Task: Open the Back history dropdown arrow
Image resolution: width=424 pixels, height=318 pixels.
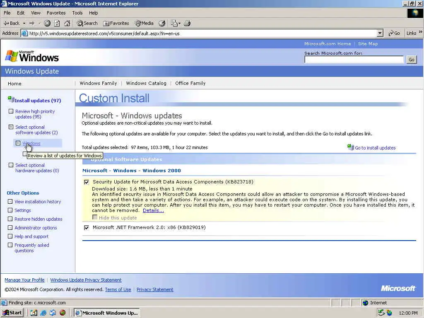Action: pyautogui.click(x=24, y=23)
